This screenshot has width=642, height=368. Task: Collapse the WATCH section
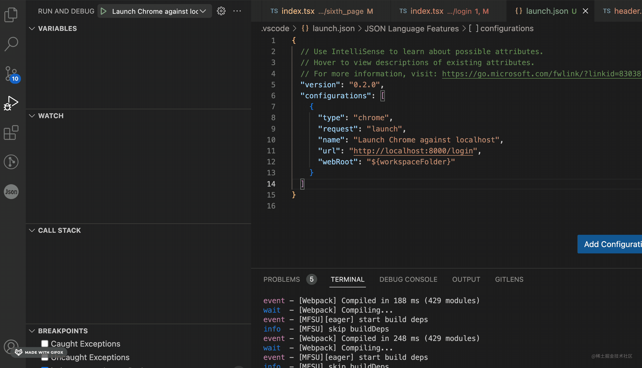[32, 116]
